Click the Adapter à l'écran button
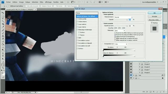 point(46,6)
